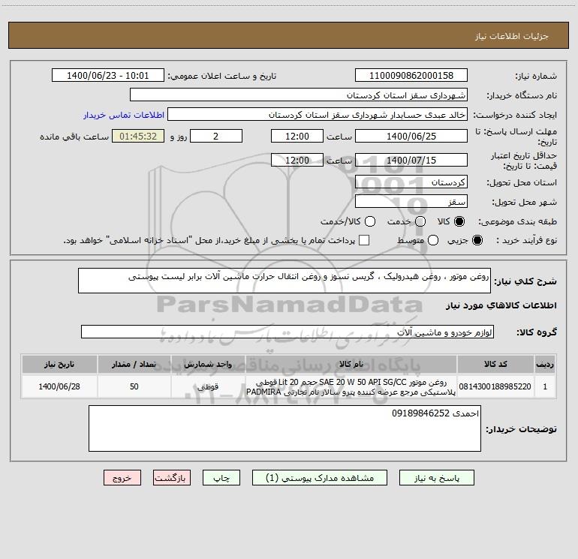578x559 pixels.
Task: Click the خروج exit button
Action: point(122,477)
